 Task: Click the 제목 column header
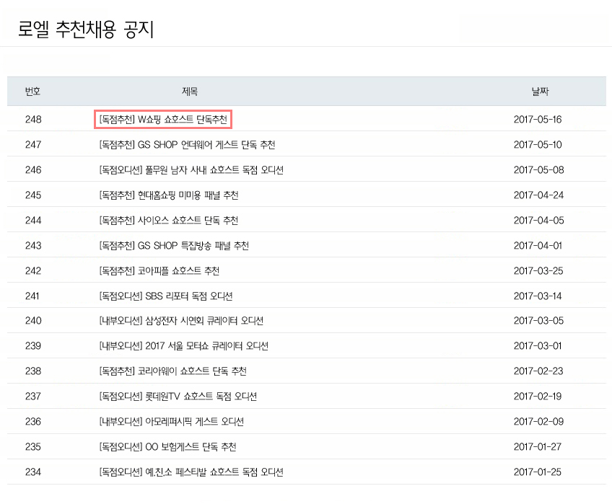190,92
